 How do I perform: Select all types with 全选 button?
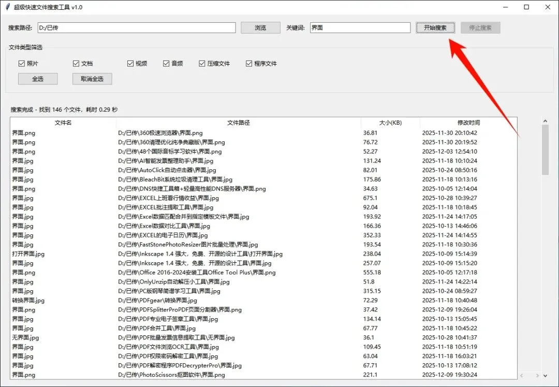38,79
